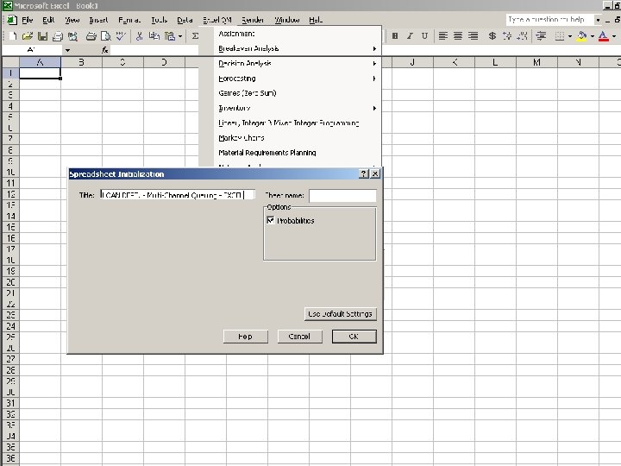
Task: Click the formula bar input area
Action: point(154,50)
